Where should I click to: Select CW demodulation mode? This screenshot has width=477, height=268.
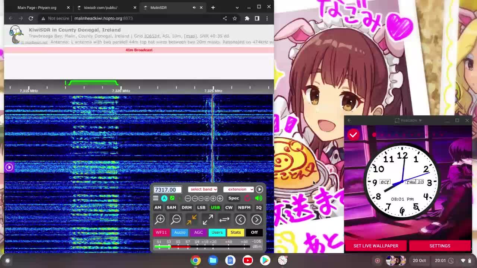[229, 207]
